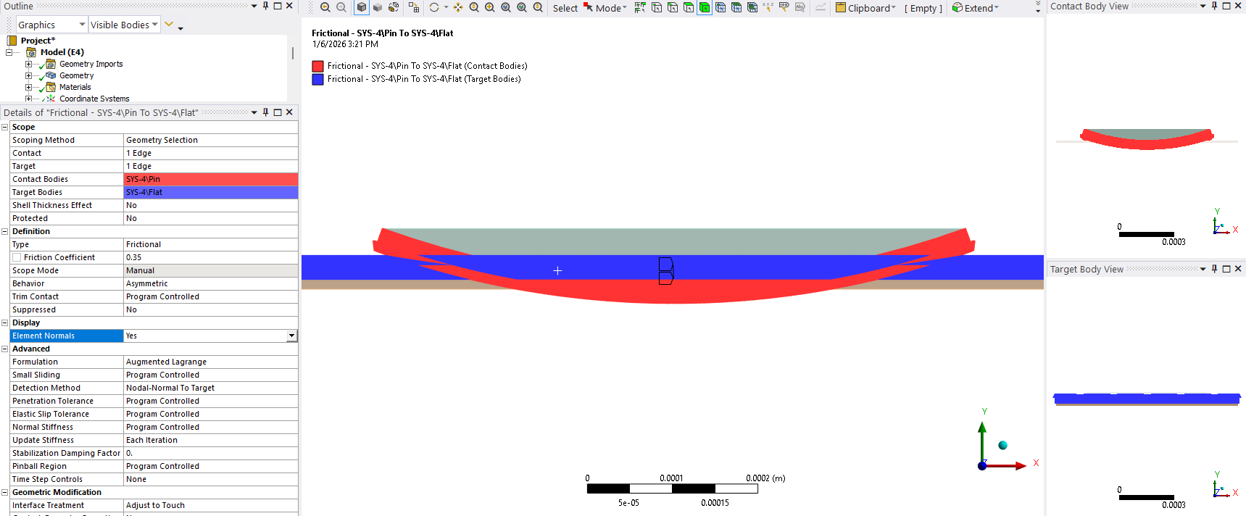Click the Smart Select icon after Mode
This screenshot has width=1246, height=516.
(639, 7)
